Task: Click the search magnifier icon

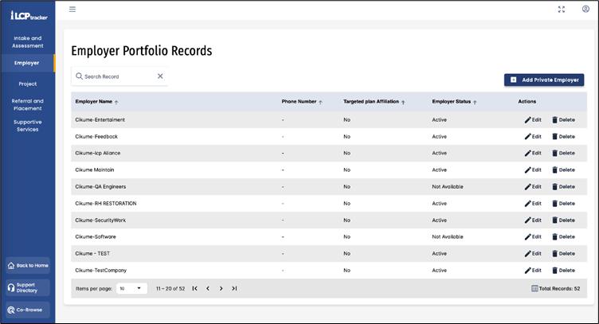Action: [79, 76]
